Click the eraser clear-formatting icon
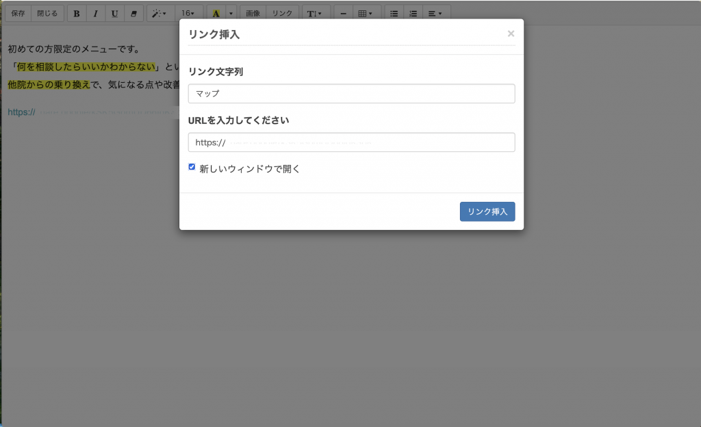701x427 pixels. coord(133,13)
